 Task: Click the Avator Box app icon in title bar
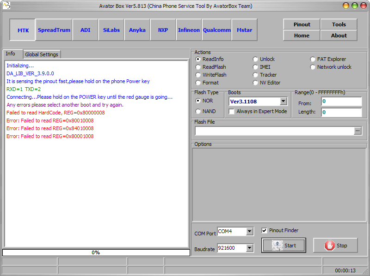pos(6,5)
